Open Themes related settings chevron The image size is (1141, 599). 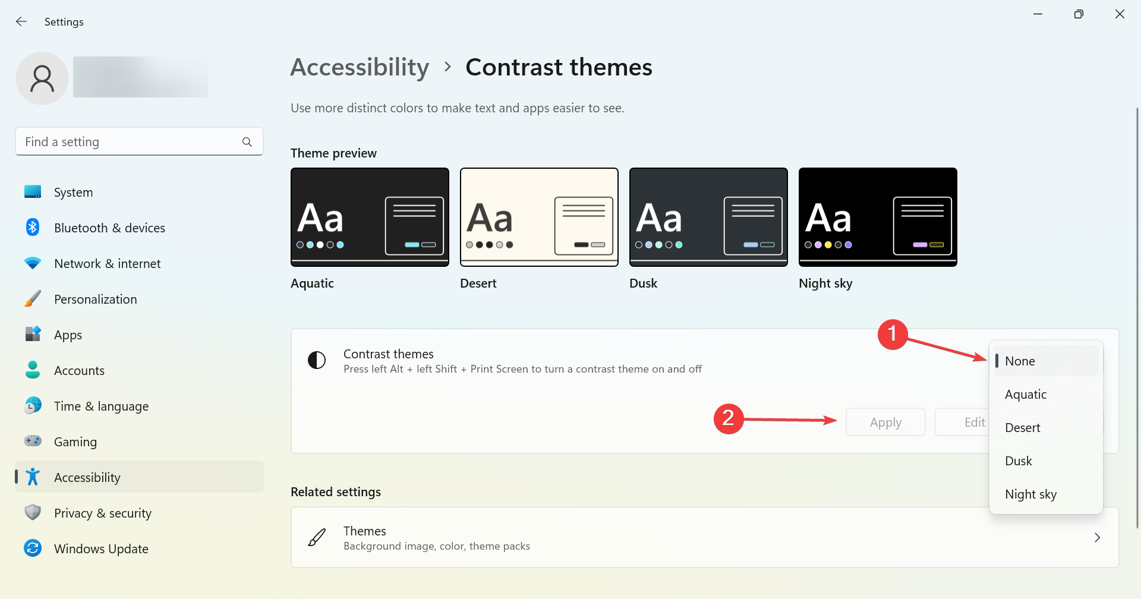tap(1097, 537)
